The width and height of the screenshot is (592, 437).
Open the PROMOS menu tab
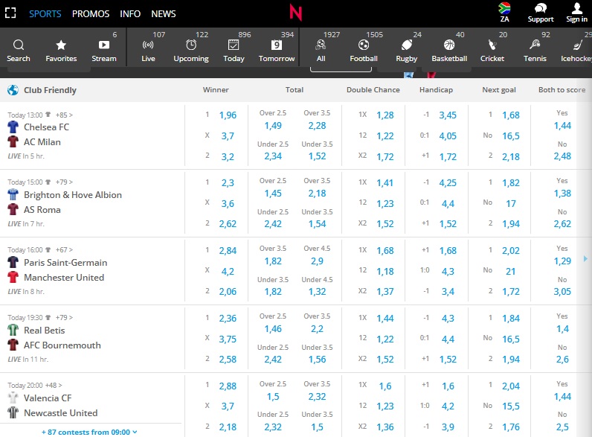coord(91,13)
